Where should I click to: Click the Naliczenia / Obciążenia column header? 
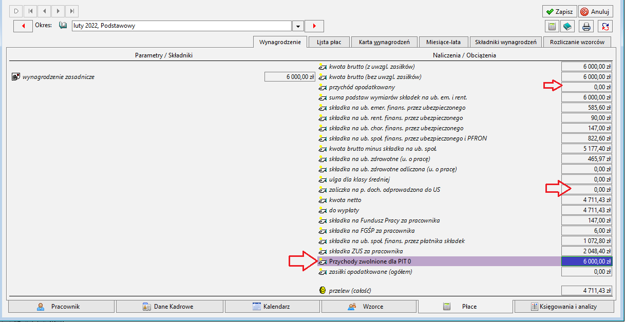coord(464,55)
